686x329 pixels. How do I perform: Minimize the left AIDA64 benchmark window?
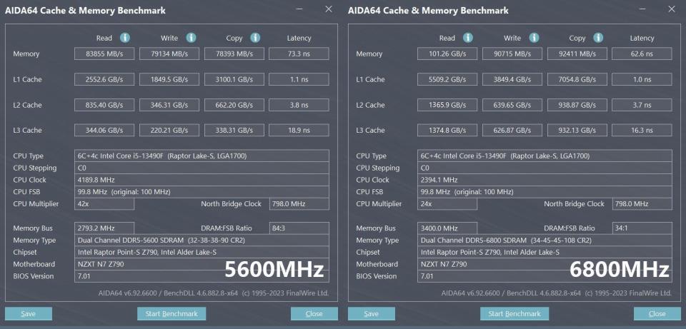pos(298,9)
